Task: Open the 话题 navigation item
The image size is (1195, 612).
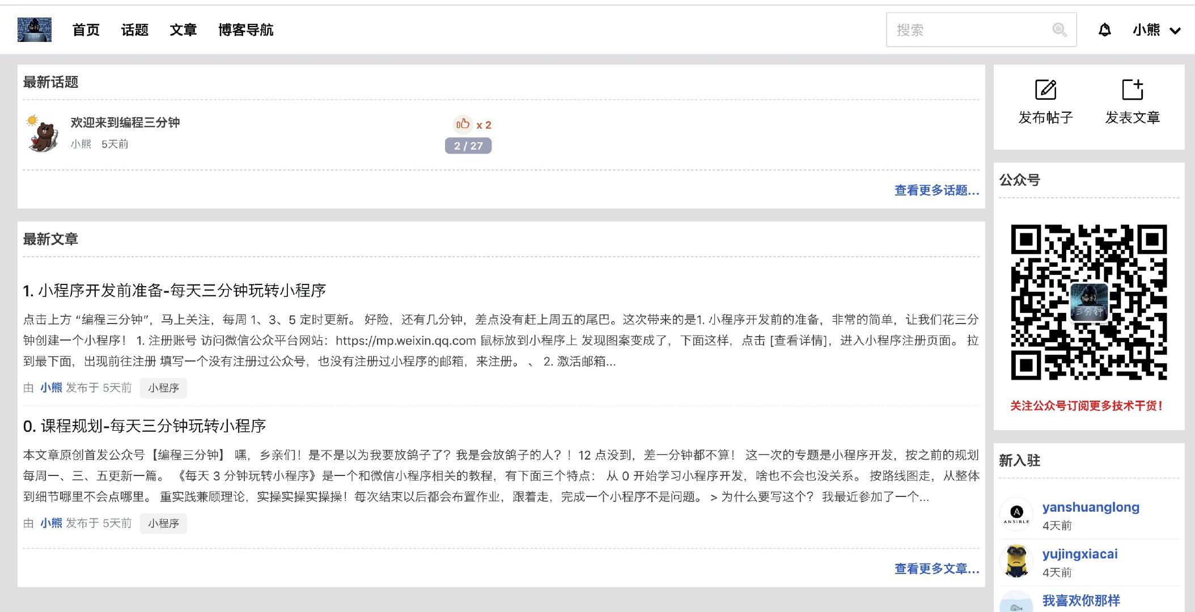Action: (135, 30)
